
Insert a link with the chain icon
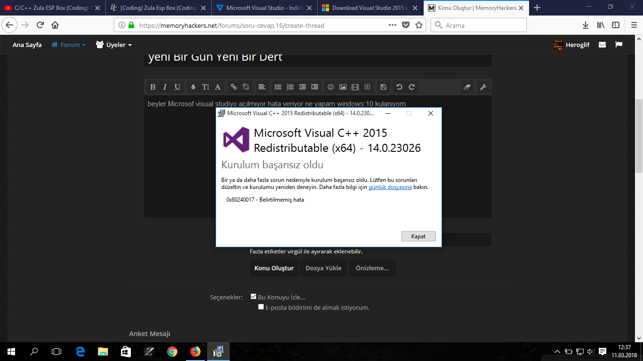[233, 87]
